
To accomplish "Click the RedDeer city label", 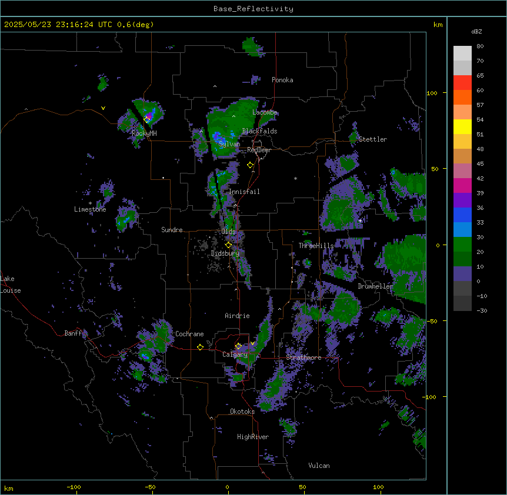I will pyautogui.click(x=259, y=150).
